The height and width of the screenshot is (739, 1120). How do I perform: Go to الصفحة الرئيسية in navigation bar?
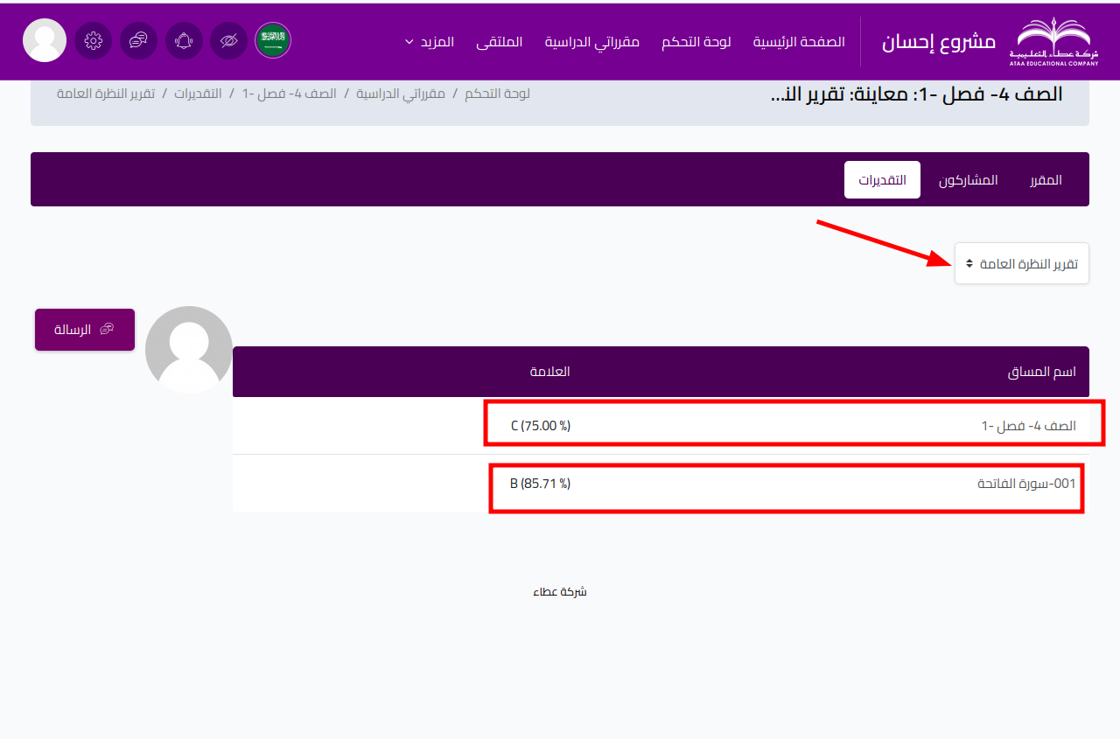tap(799, 42)
